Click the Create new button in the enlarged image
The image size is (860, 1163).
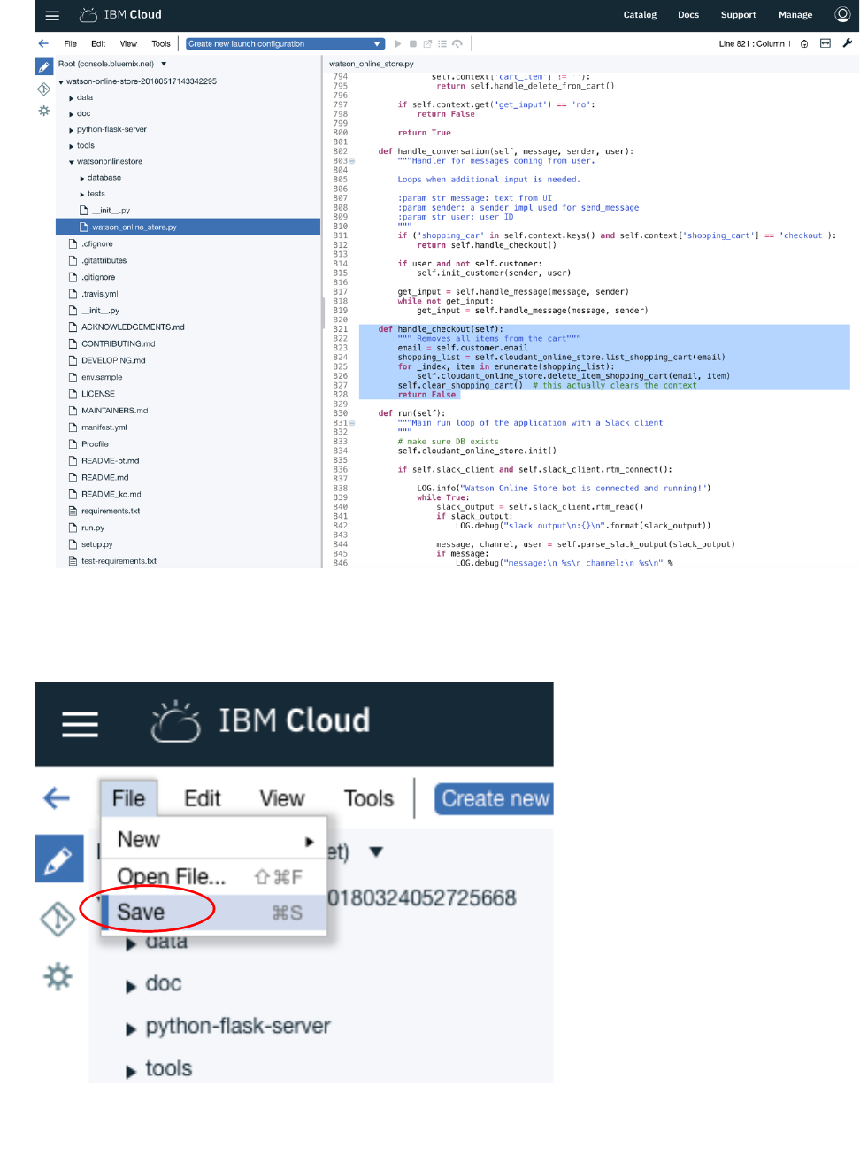click(x=494, y=798)
